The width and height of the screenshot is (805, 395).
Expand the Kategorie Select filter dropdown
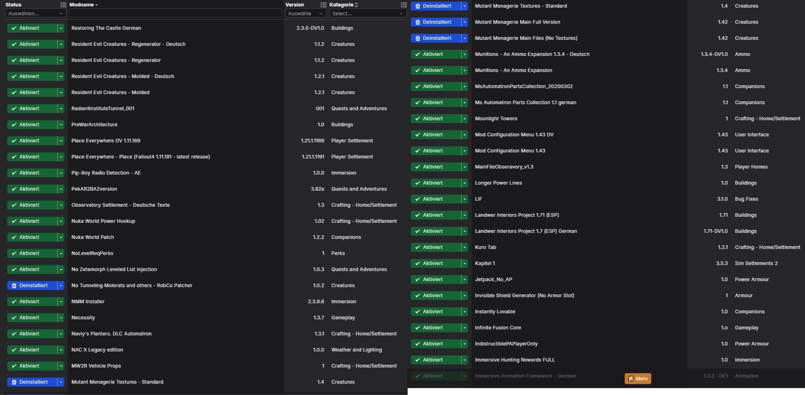click(367, 14)
